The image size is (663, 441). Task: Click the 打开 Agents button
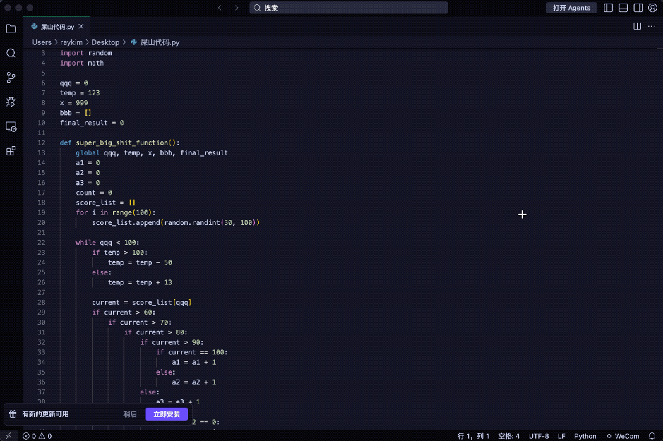point(571,8)
